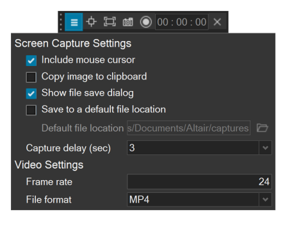Click the MP4 file format combo box
Image resolution: width=303 pixels, height=232 pixels.
pyautogui.click(x=199, y=199)
